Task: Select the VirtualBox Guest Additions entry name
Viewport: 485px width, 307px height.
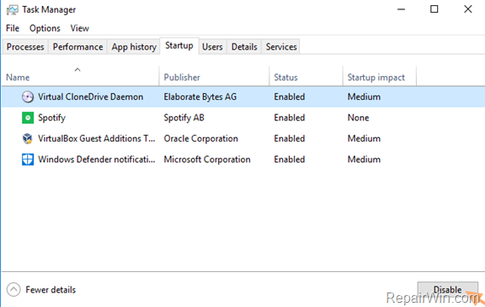Action: click(x=96, y=138)
